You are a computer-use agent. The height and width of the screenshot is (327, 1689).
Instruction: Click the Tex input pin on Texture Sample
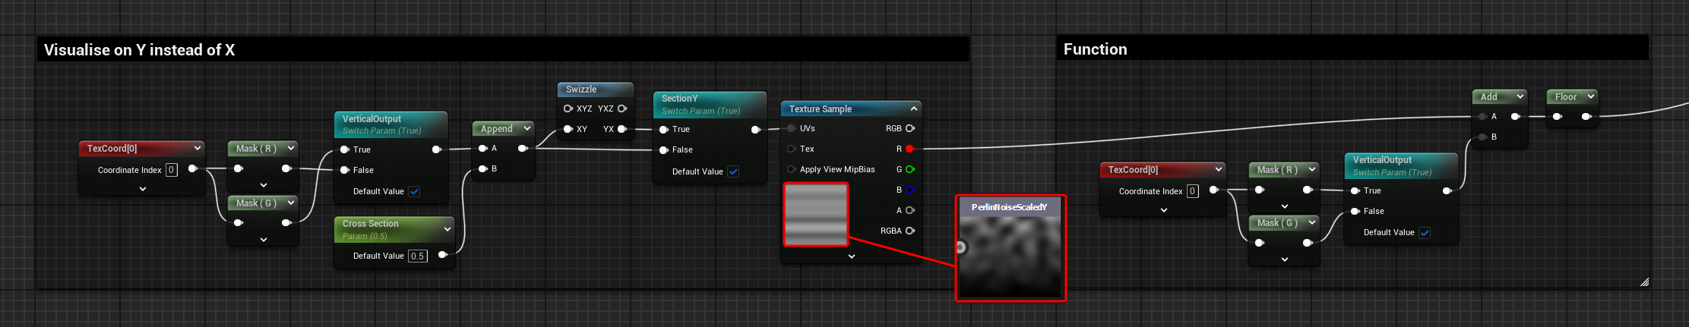coord(792,149)
